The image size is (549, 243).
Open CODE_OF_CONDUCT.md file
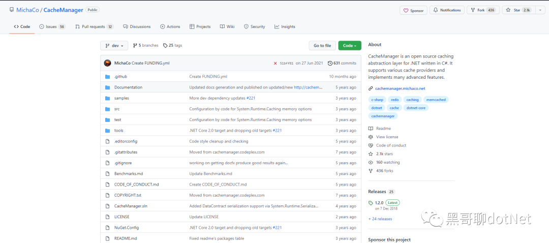tap(137, 185)
